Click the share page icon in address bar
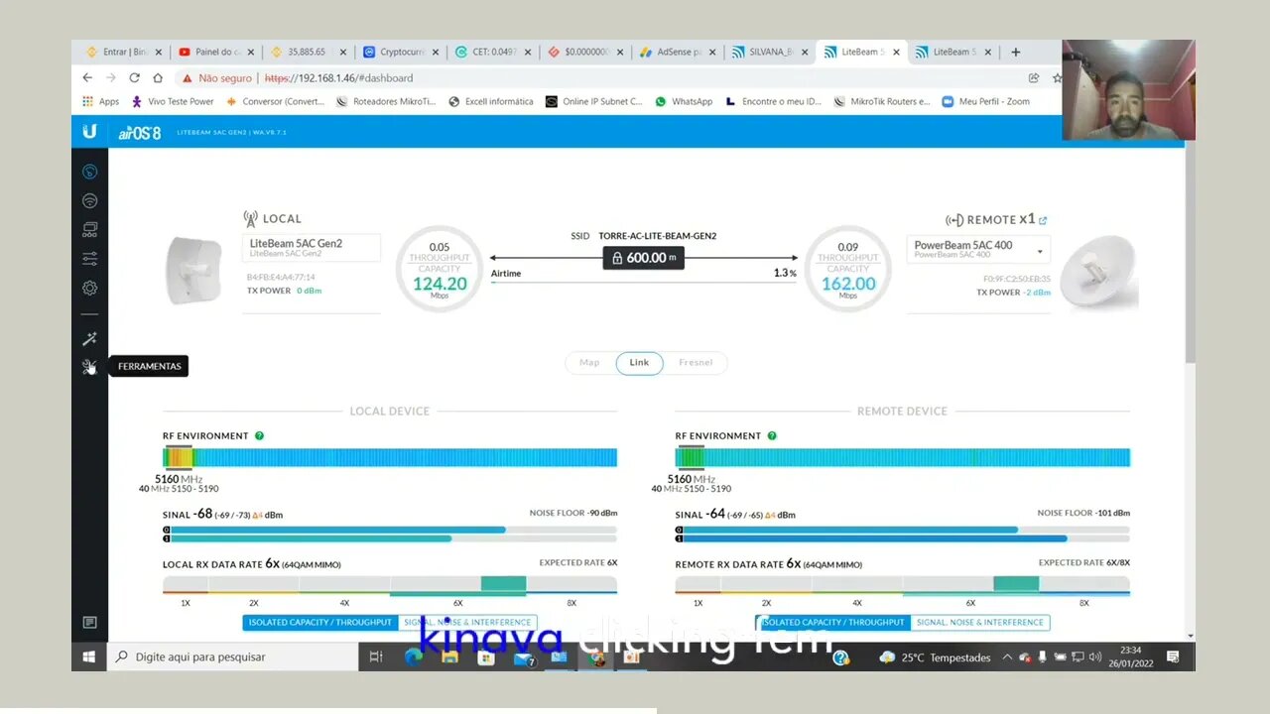The height and width of the screenshot is (714, 1270). point(1034,77)
